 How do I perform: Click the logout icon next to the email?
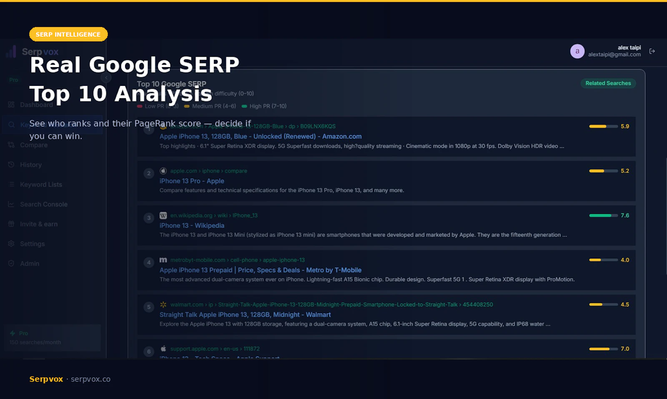pyautogui.click(x=652, y=51)
